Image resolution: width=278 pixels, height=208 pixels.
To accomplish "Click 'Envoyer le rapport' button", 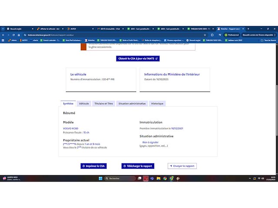I will tap(182, 166).
